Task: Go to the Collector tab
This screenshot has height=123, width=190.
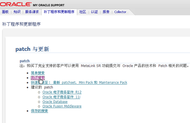Action: pyautogui.click(x=120, y=12)
